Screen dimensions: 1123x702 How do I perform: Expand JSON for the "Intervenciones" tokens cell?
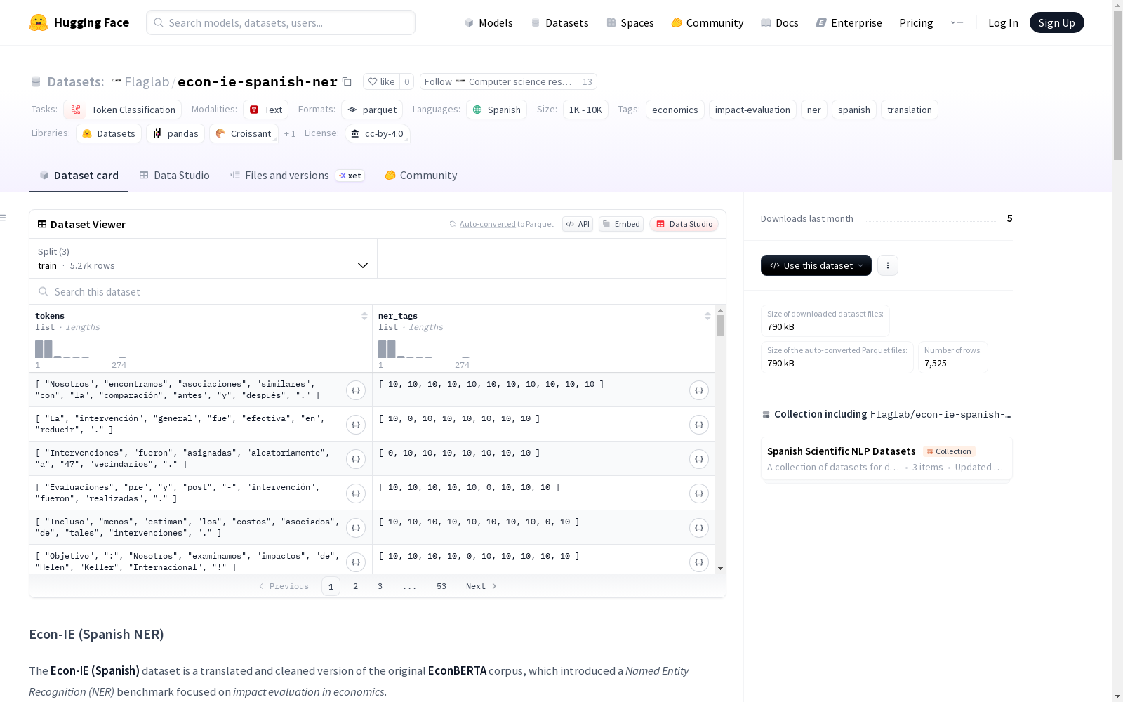pyautogui.click(x=356, y=459)
